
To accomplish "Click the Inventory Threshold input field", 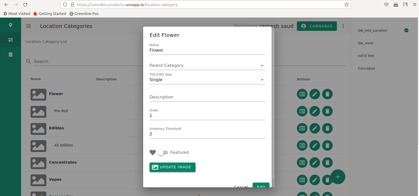I will click(x=207, y=134).
